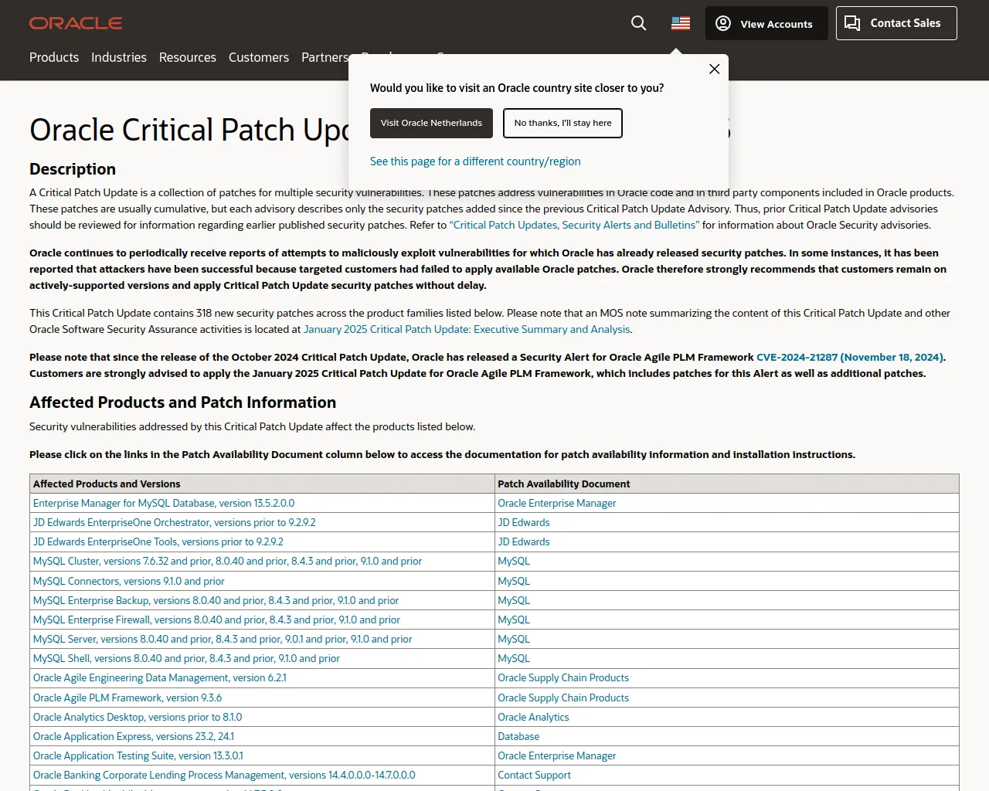Open MySQL patch document for Enterprise Backup row
Screen dimensions: 989x791
point(514,600)
